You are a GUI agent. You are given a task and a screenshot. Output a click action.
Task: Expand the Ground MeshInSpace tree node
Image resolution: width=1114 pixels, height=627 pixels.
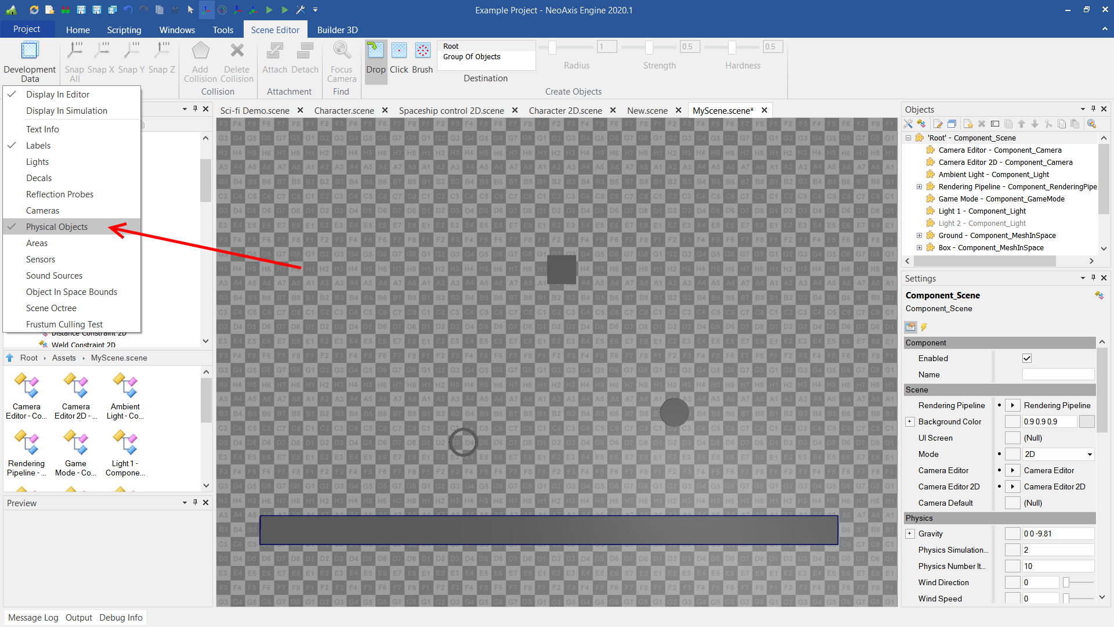click(919, 236)
